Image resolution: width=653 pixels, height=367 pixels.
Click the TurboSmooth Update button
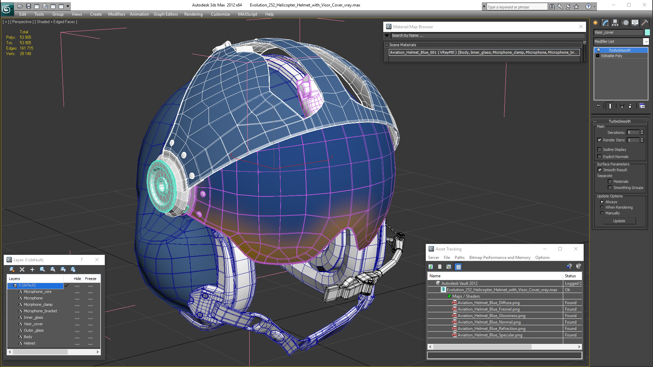[619, 221]
